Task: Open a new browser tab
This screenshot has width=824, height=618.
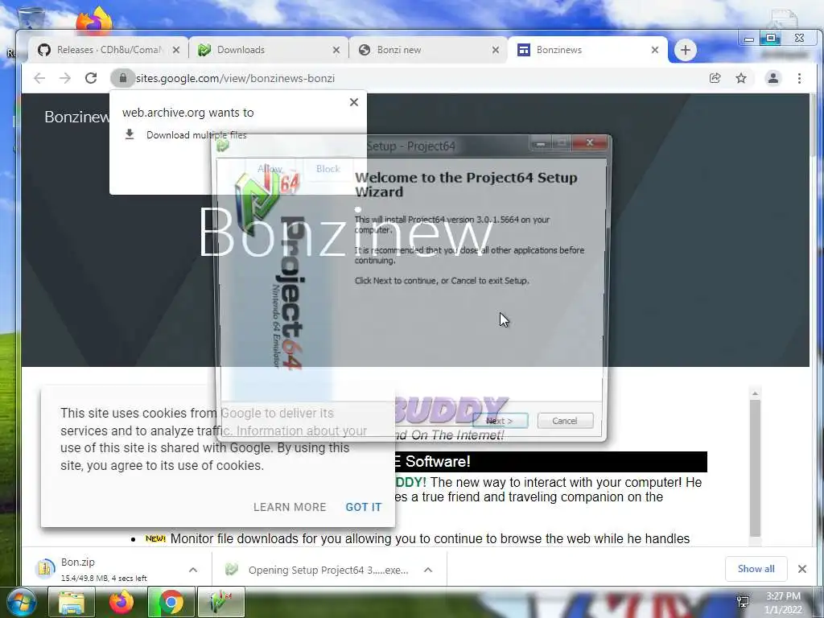Action: pyautogui.click(x=686, y=51)
